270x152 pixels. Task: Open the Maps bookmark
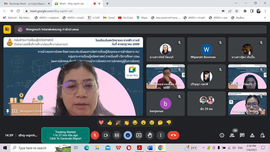coord(142,17)
